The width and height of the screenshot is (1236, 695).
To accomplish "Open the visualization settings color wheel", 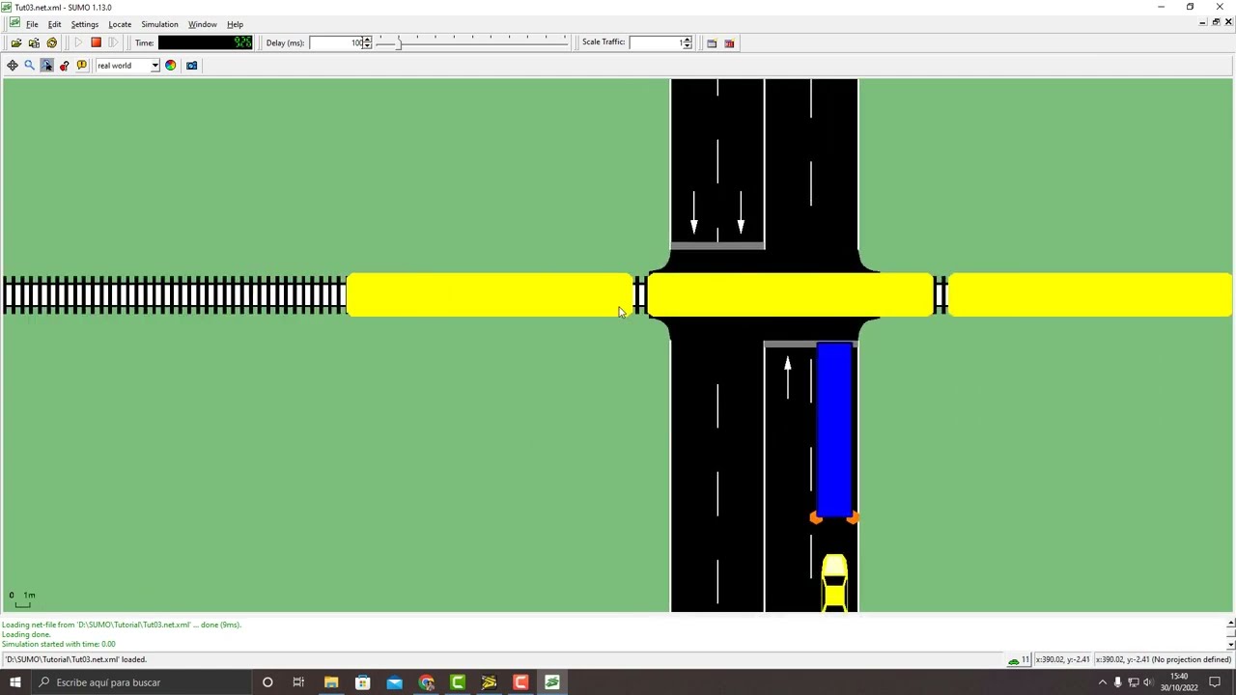I will [x=171, y=66].
